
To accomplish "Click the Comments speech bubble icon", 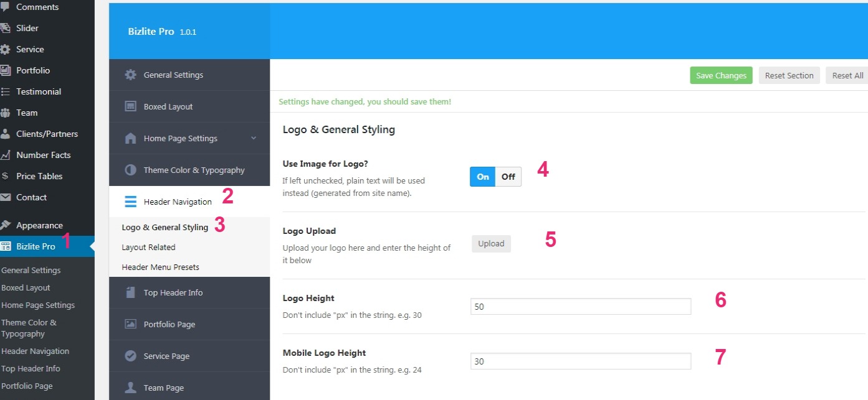I will click(x=5, y=7).
